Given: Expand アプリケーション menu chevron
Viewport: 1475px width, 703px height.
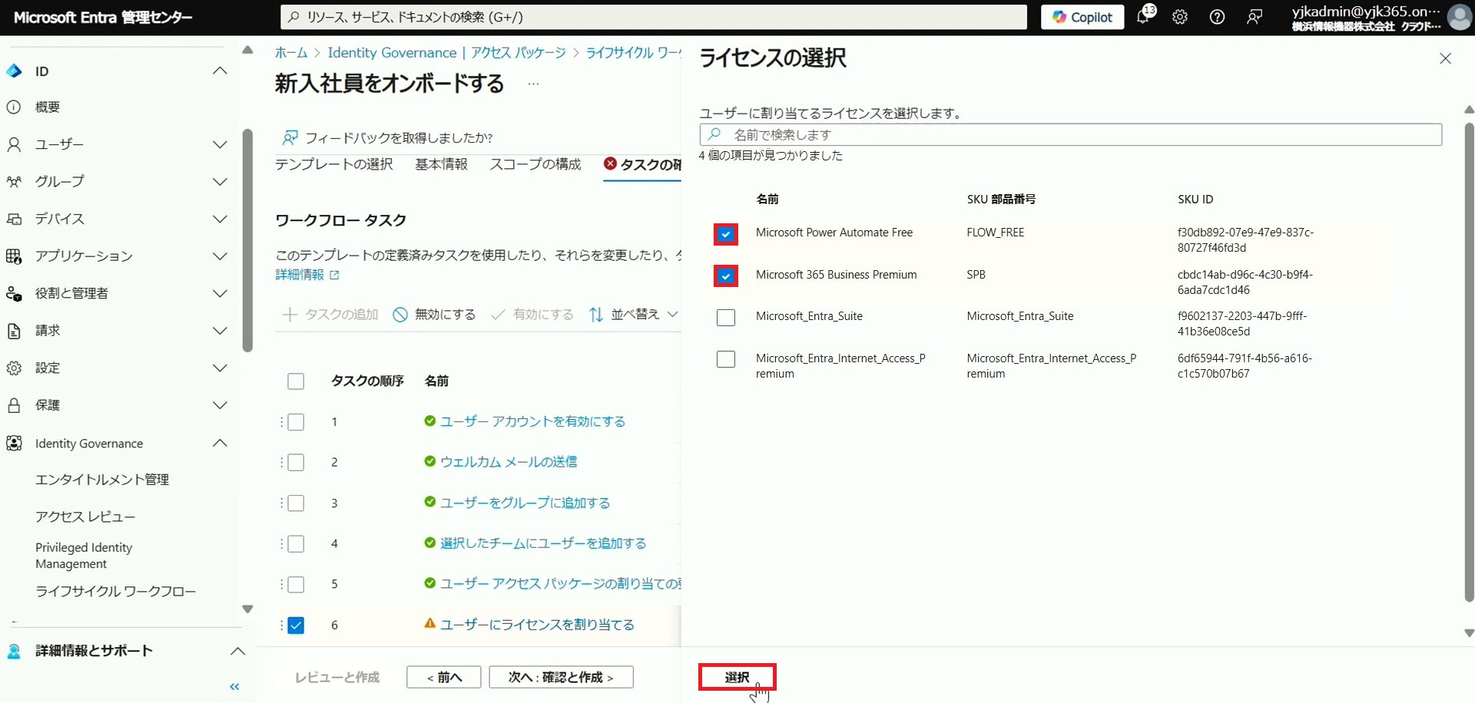Looking at the screenshot, I should 220,256.
